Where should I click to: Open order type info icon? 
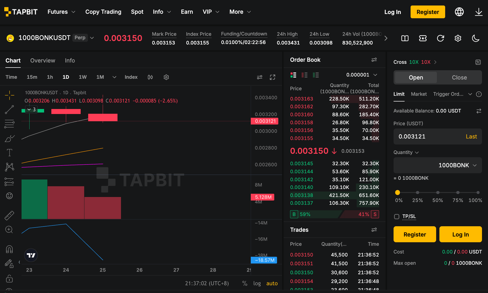click(x=479, y=94)
